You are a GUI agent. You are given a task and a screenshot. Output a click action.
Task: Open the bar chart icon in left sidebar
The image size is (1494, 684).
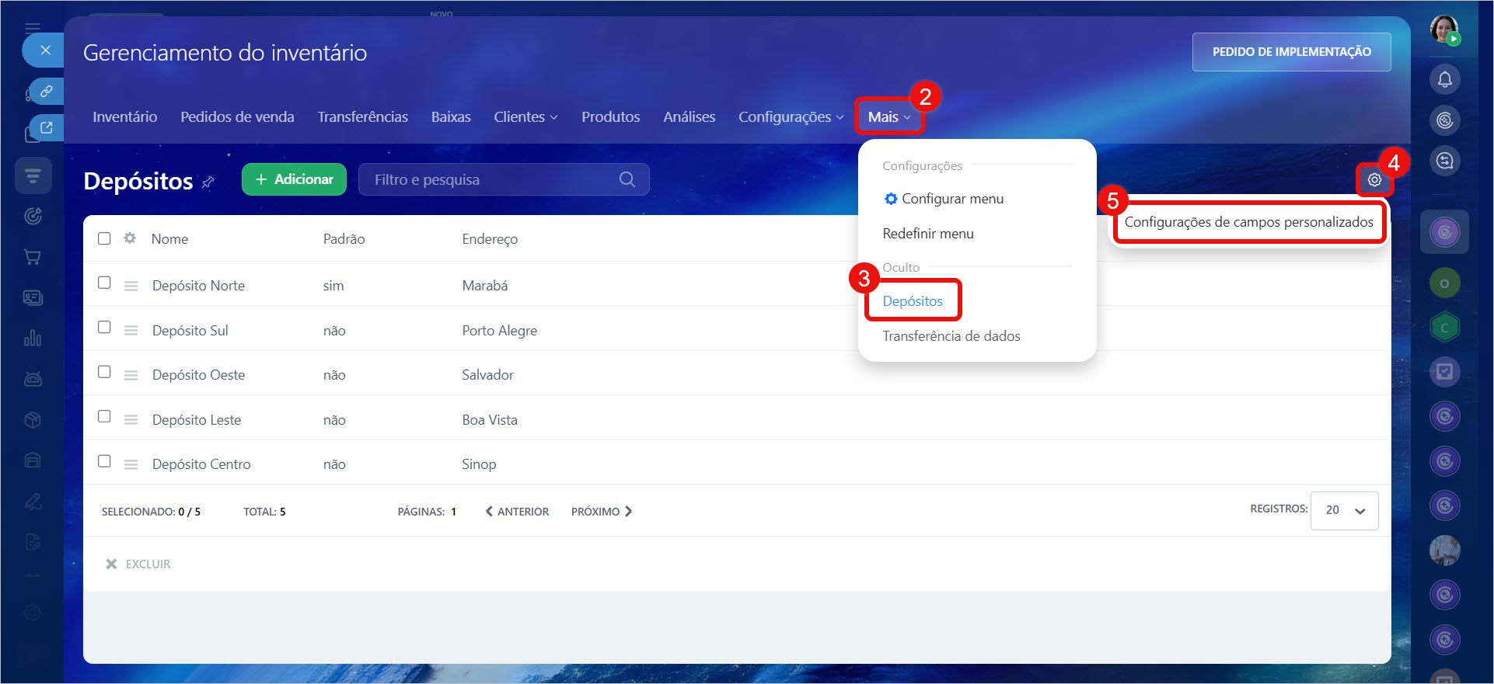(33, 339)
